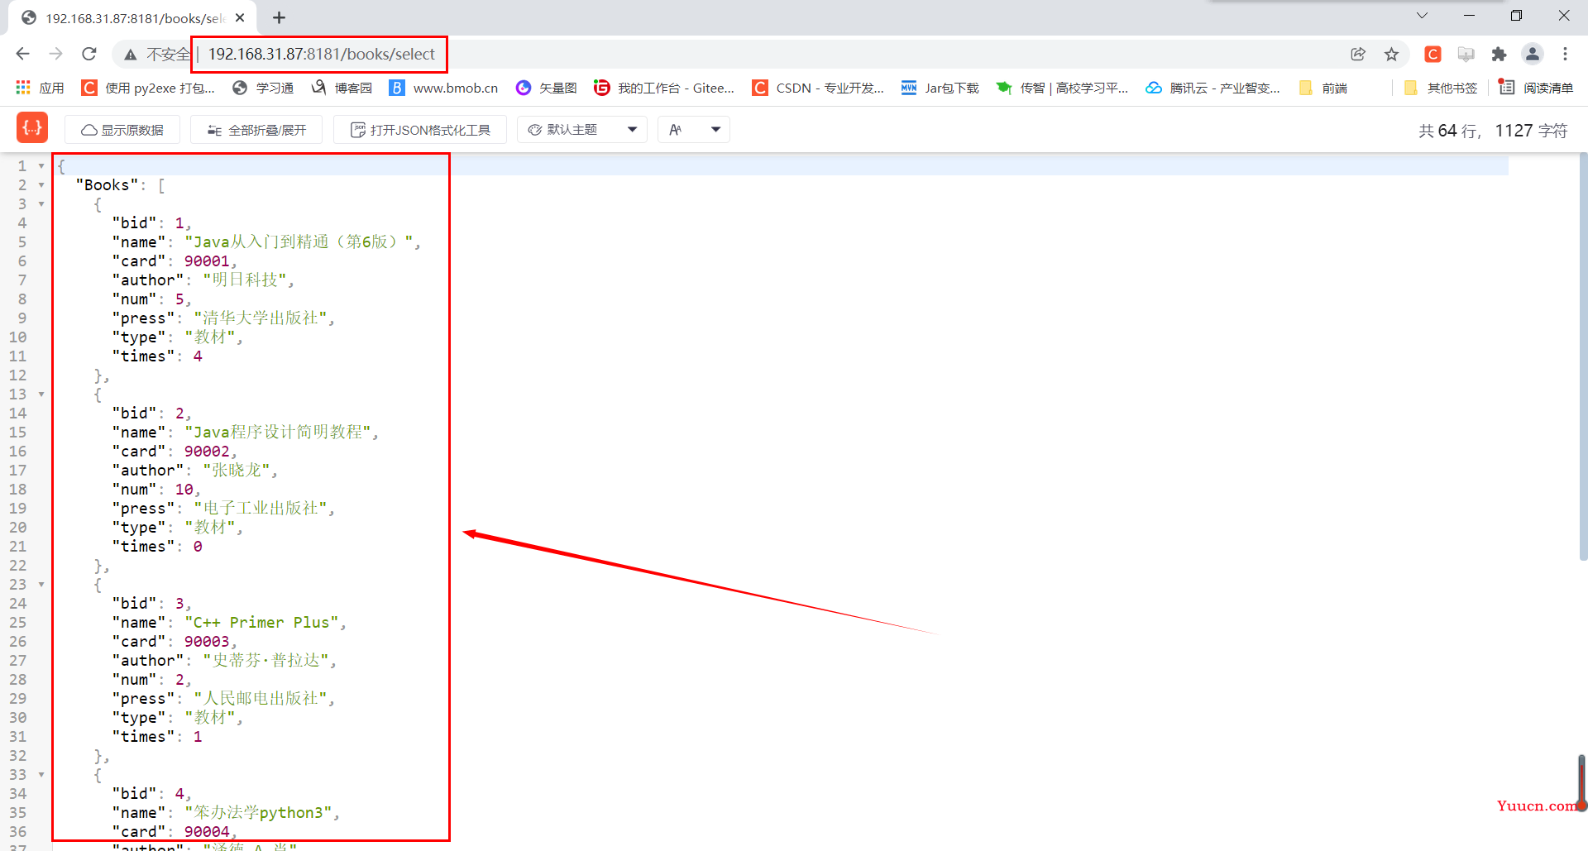Screen dimensions: 1588x851
Task: Bookmark this page with star icon
Action: [1392, 54]
